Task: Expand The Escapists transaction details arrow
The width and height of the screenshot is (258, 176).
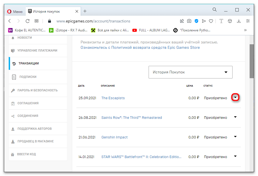Action: point(235,98)
